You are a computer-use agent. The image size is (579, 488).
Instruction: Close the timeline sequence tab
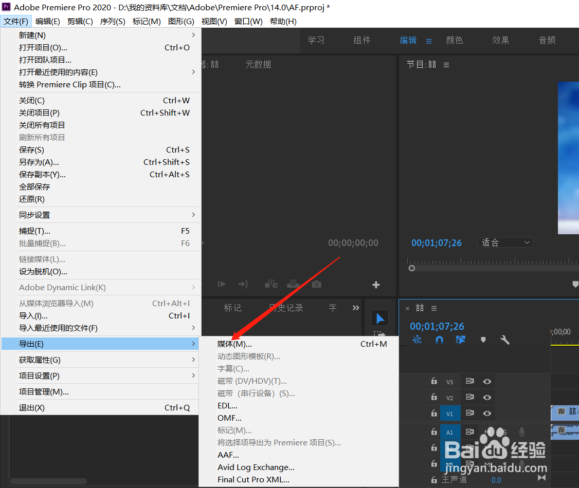click(x=407, y=308)
